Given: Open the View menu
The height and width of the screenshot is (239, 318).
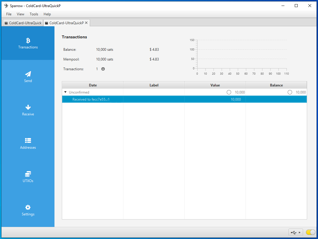Looking at the screenshot, I should pos(21,14).
